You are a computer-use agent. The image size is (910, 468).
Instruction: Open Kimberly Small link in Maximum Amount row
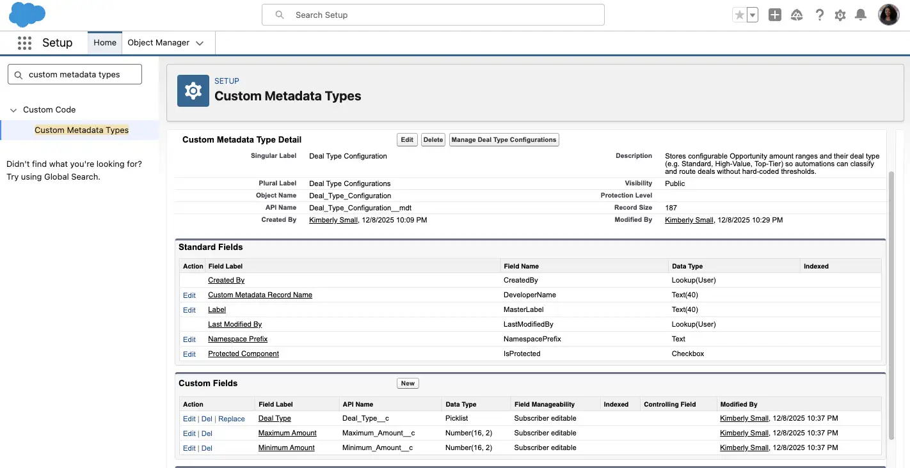tap(744, 433)
